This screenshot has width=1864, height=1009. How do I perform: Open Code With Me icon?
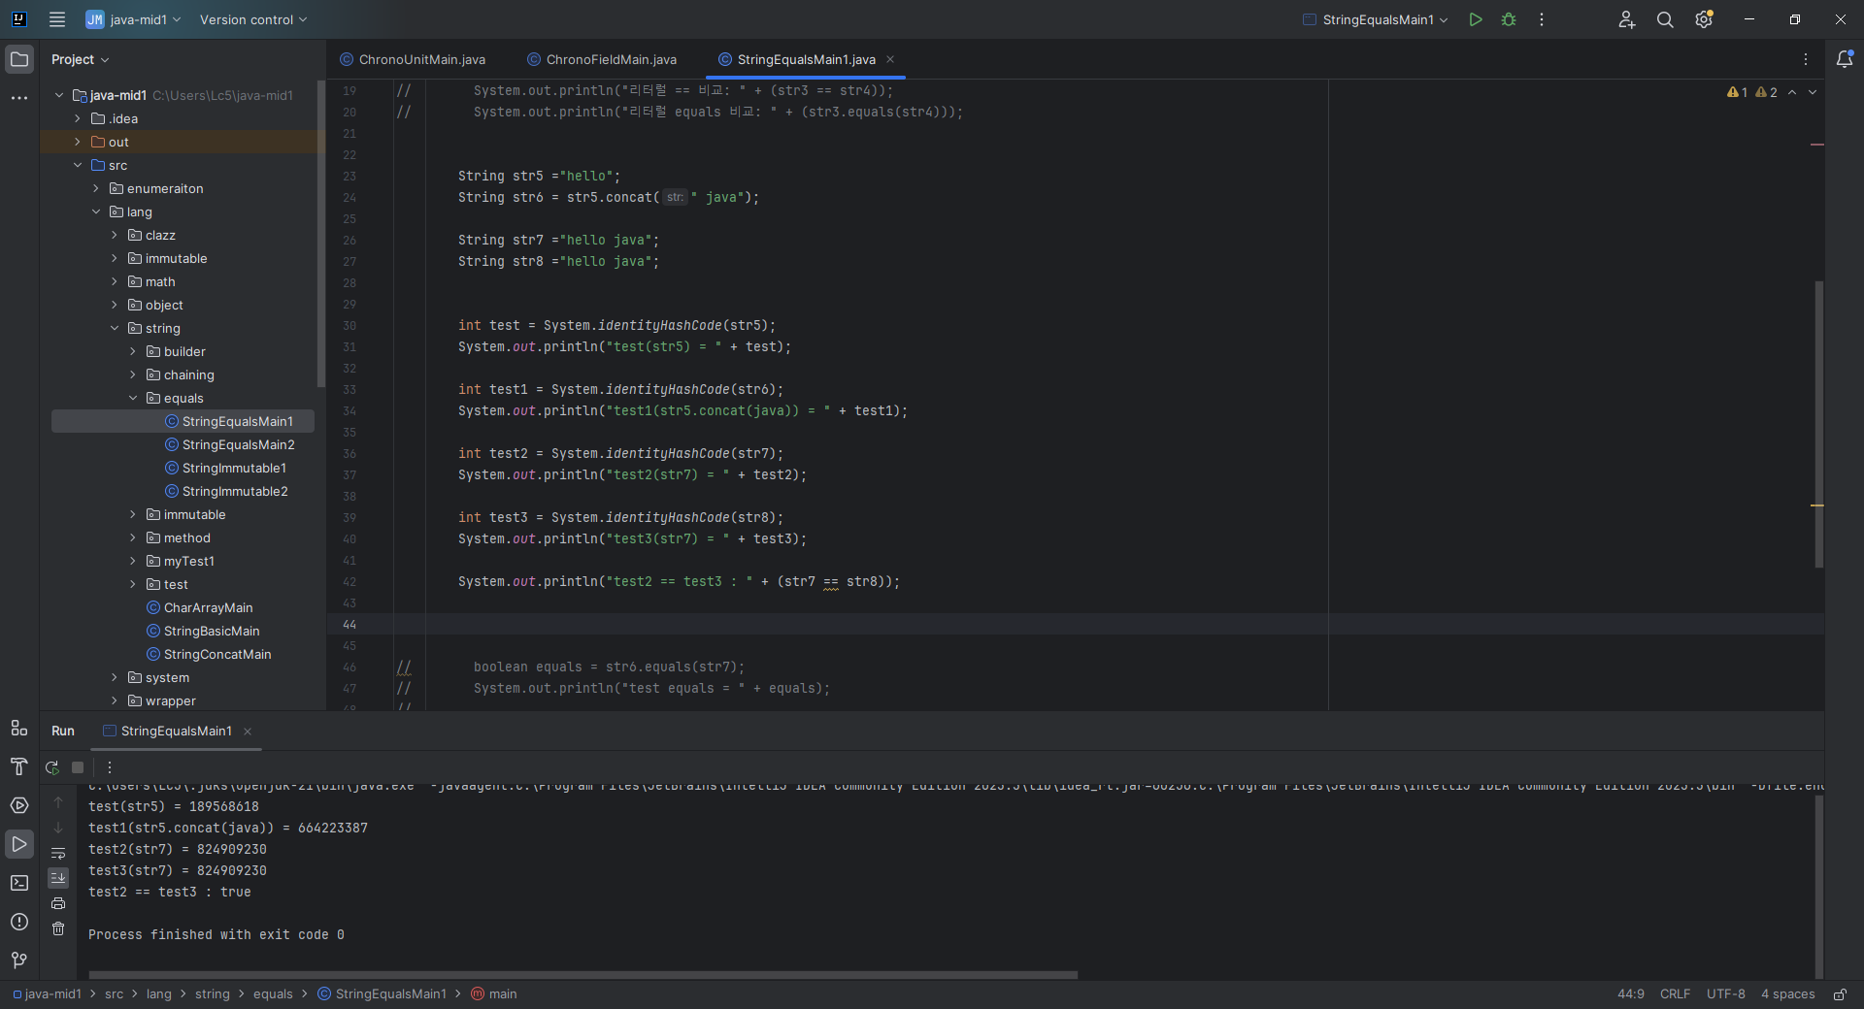click(x=1627, y=19)
